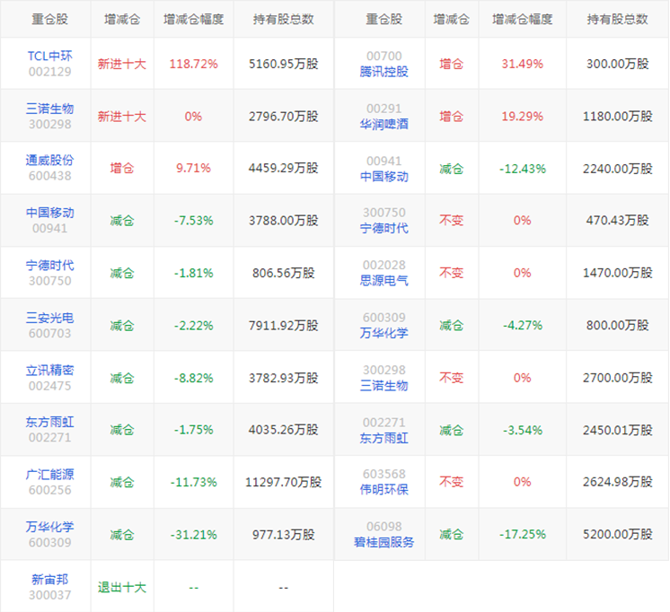Select the -12.43% change value
The image size is (670, 612).
pos(523,169)
